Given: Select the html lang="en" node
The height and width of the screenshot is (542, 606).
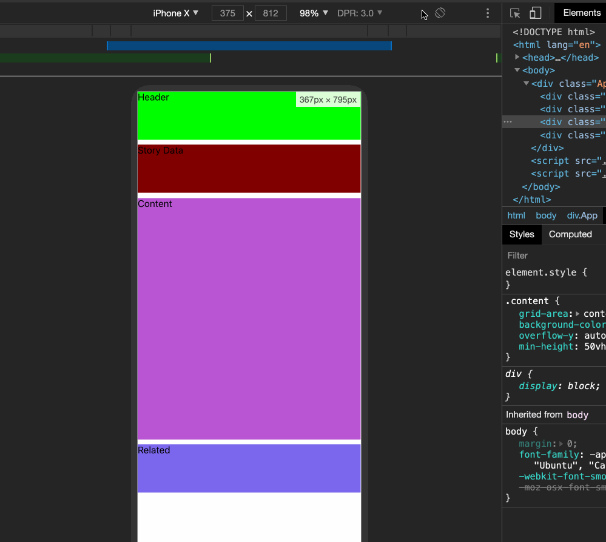Looking at the screenshot, I should 557,44.
